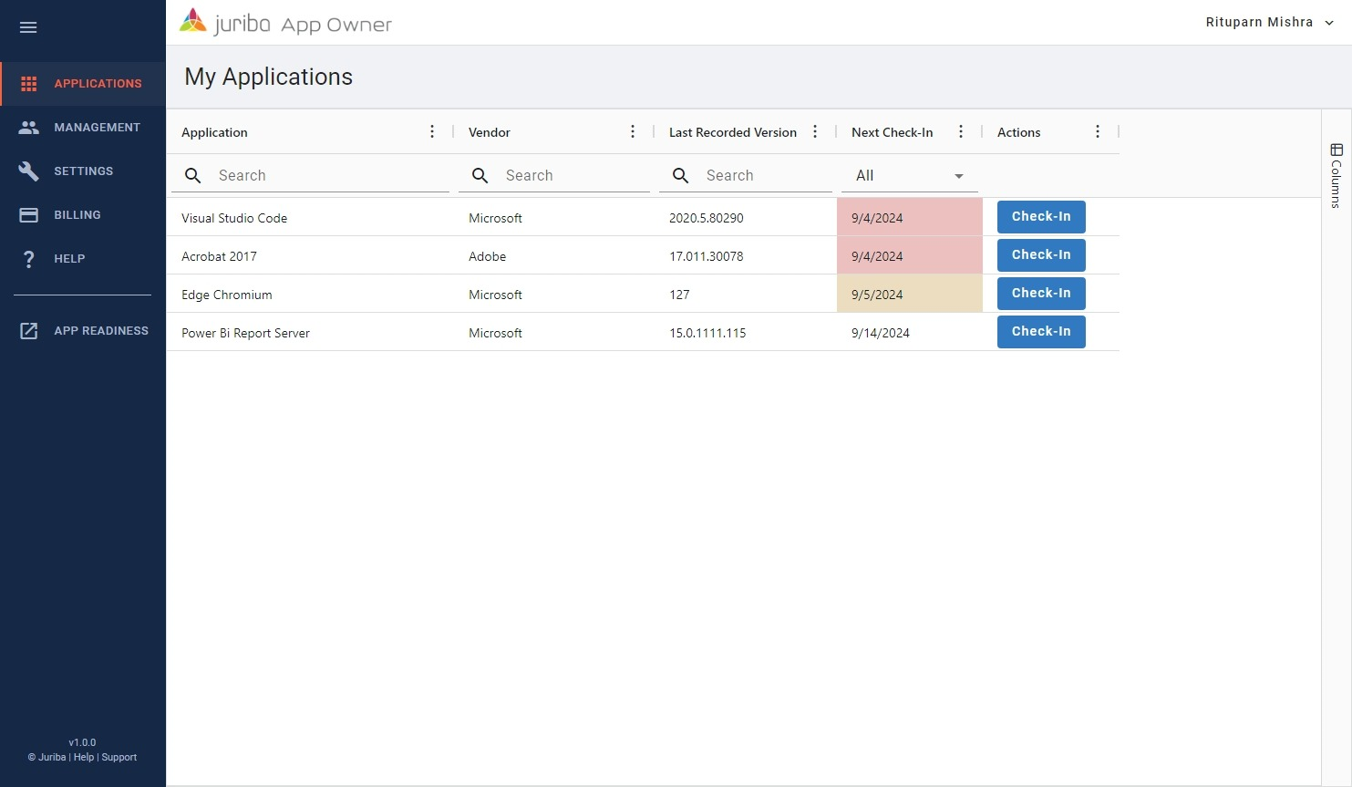
Task: Open App Readiness link in sidebar
Action: (83, 331)
